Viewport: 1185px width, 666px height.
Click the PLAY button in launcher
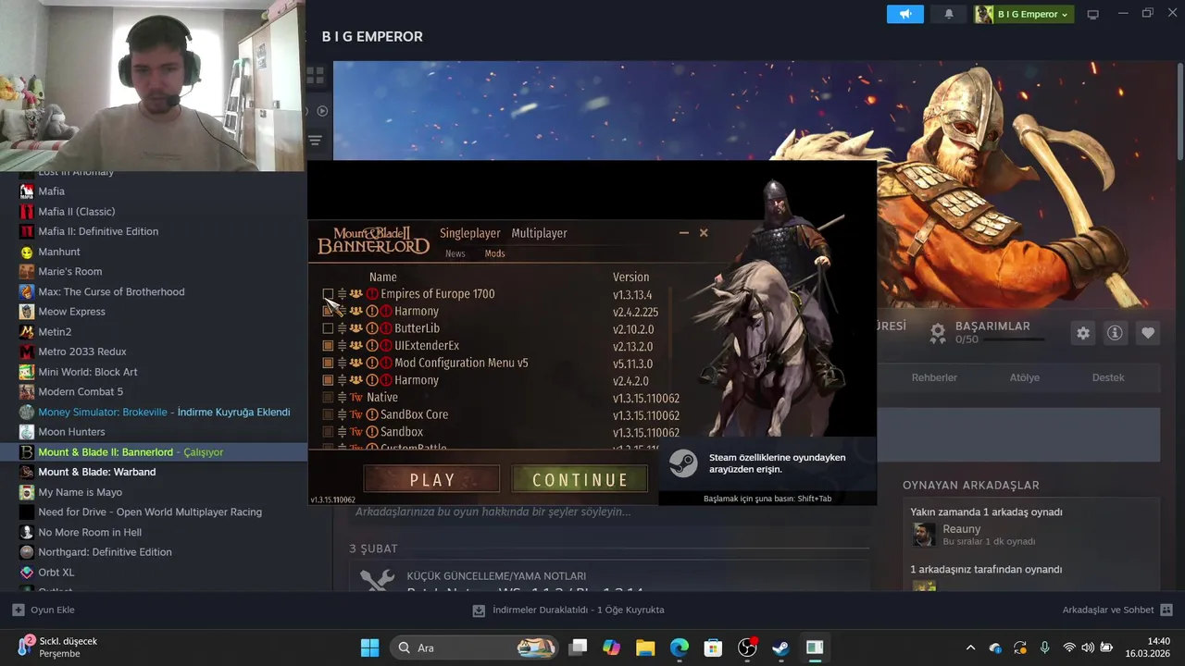[x=432, y=480]
